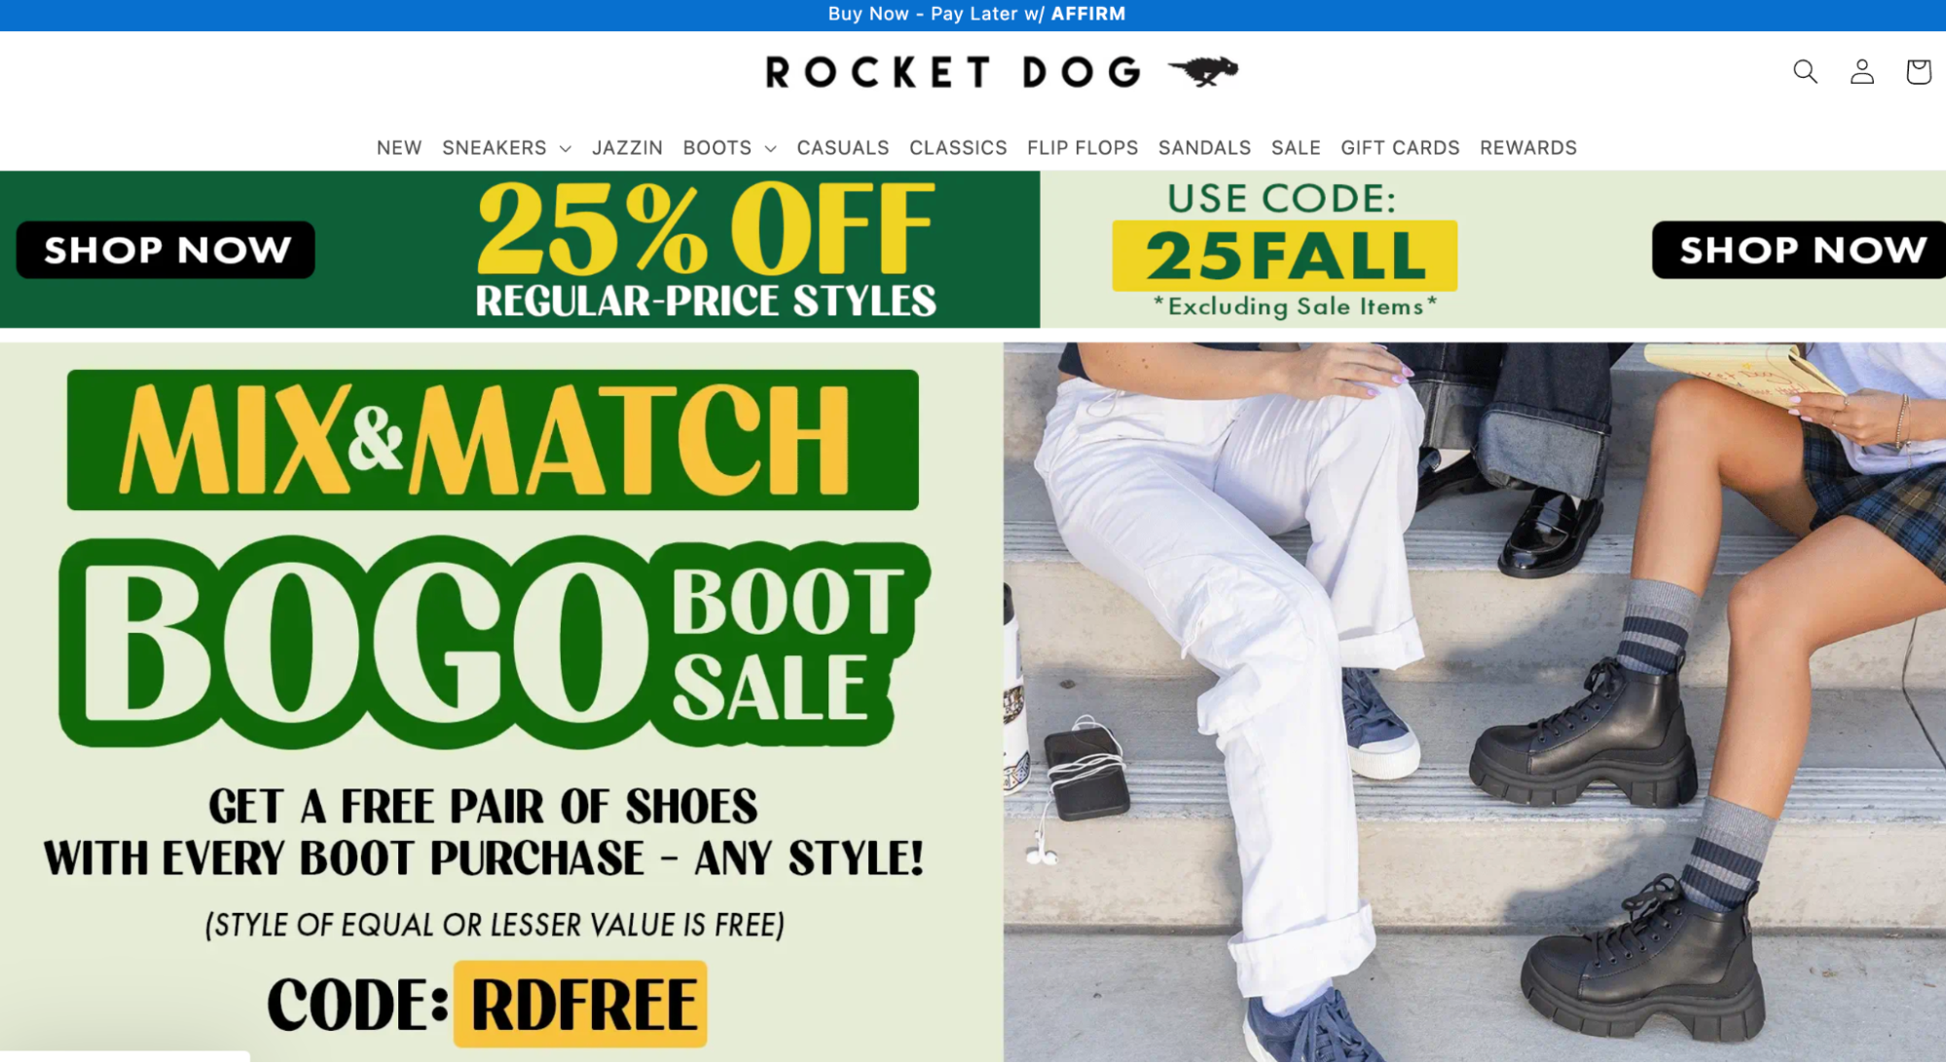
Task: Click the Rocket Dog logo
Action: point(1001,71)
